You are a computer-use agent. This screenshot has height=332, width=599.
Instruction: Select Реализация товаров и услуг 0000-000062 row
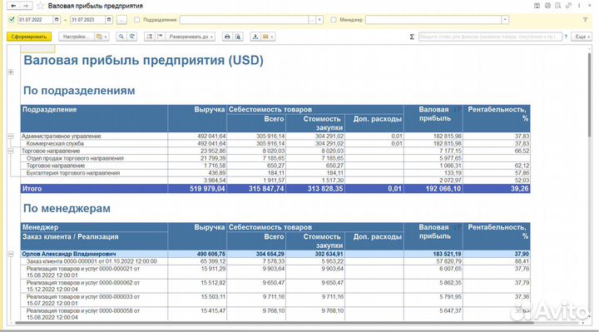[x=275, y=286]
